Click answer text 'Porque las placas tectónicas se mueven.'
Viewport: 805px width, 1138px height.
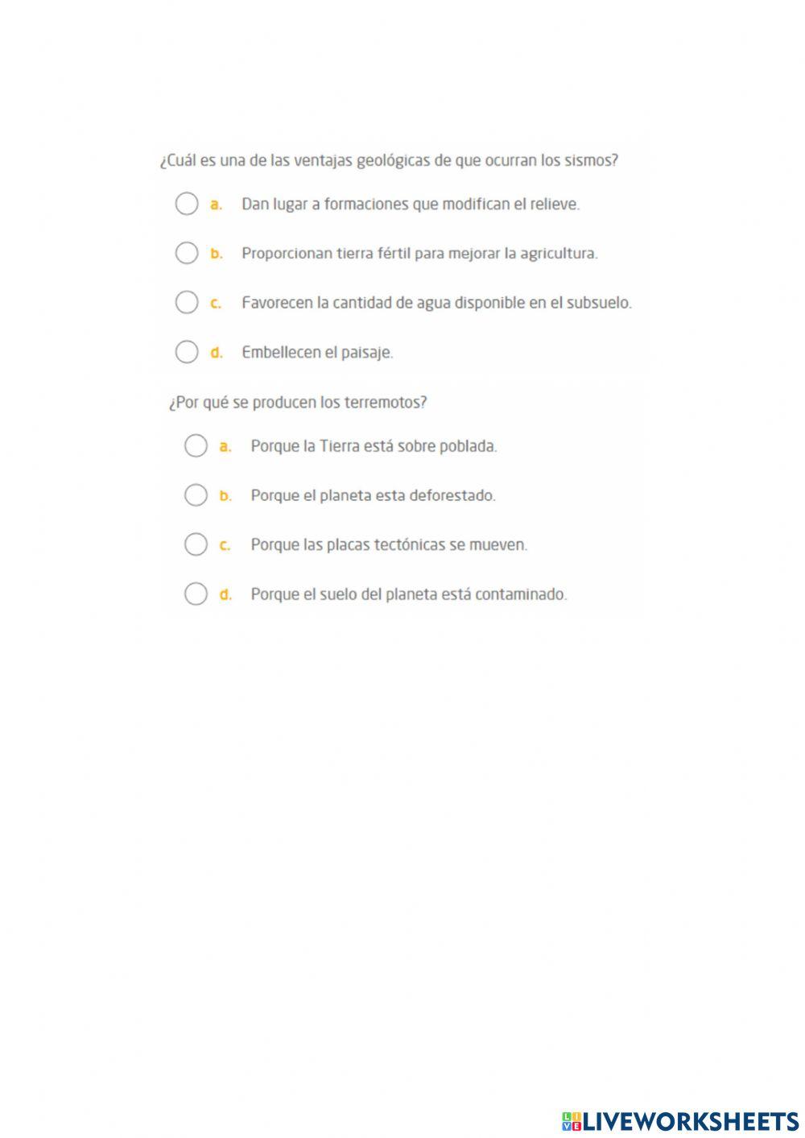point(389,545)
